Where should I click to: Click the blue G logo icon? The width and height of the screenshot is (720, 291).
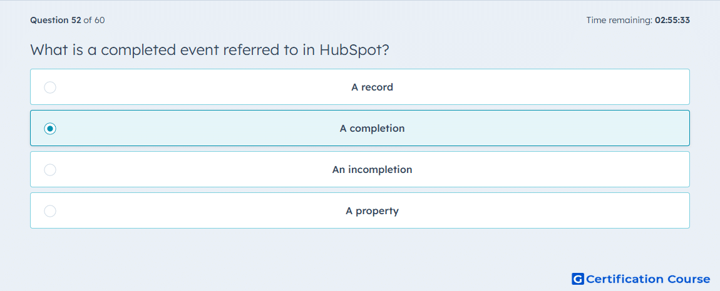578,279
